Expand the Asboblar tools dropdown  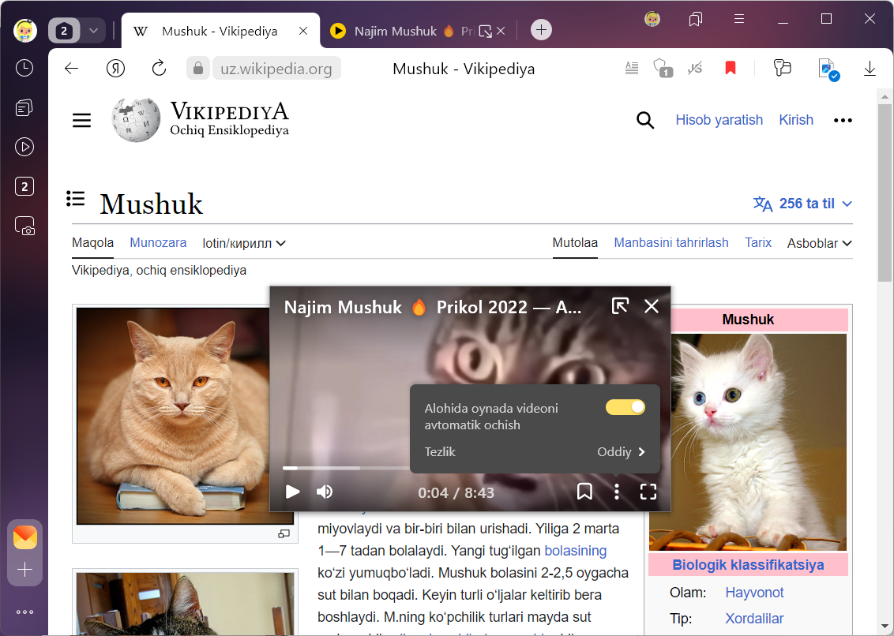pos(819,243)
